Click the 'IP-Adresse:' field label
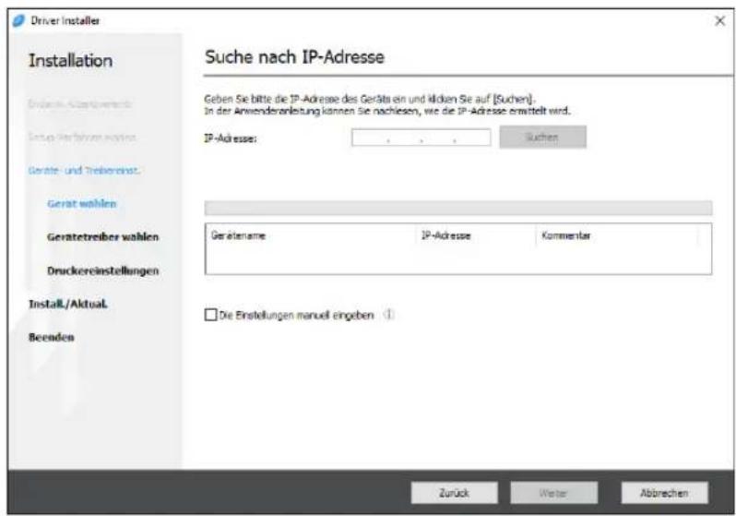This screenshot has width=736, height=516. (x=230, y=138)
